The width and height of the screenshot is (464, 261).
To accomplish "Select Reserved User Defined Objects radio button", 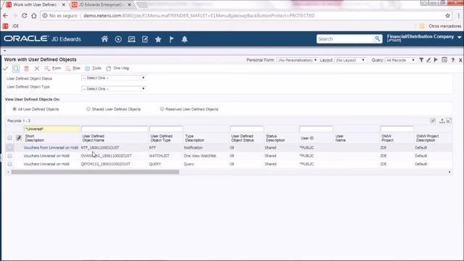I will pos(162,109).
